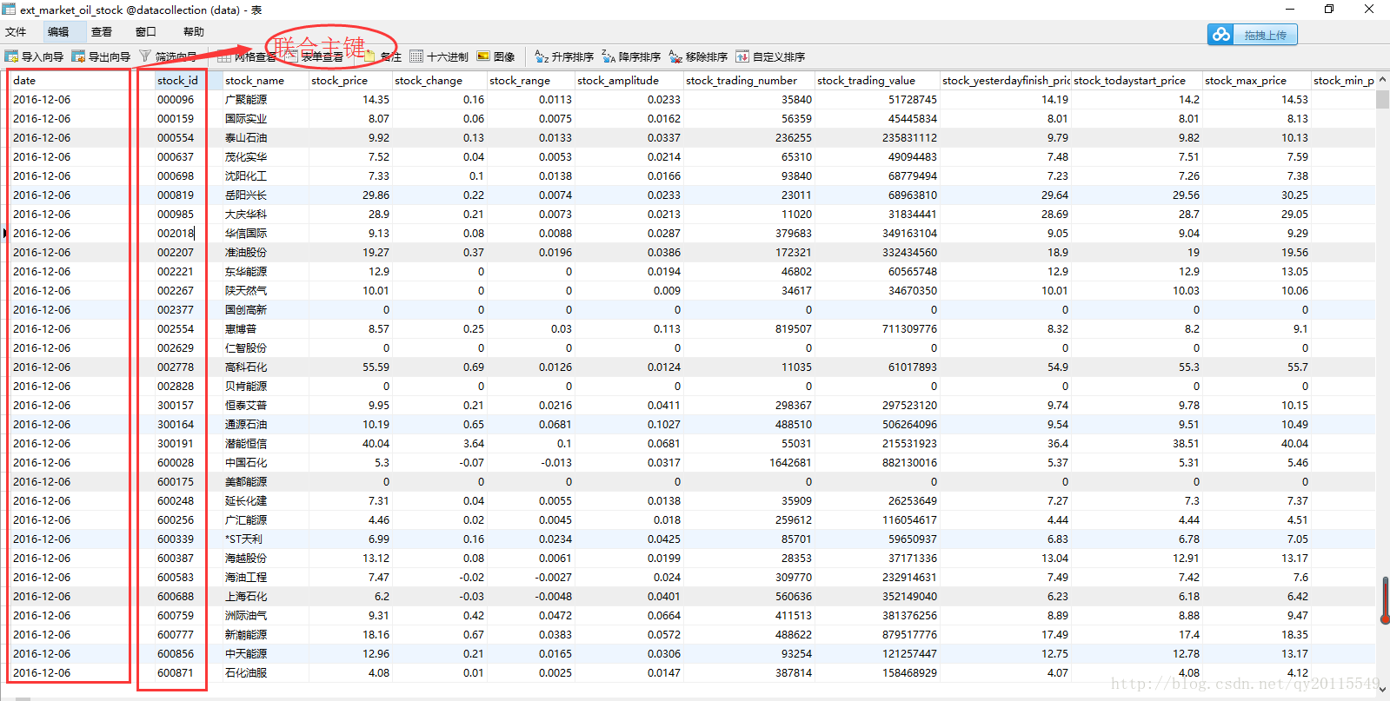Click the vertical scrollbar thumb at the top

point(1382,98)
